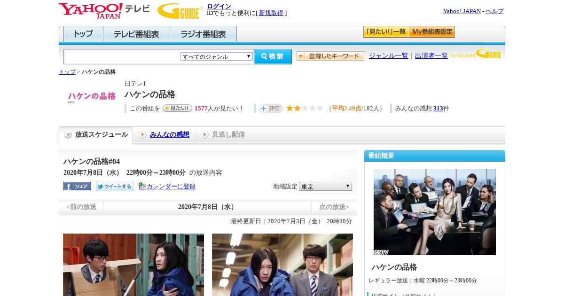This screenshot has height=296, width=564.
Task: Open the ラジオ番組表 tab
Action: point(203,34)
